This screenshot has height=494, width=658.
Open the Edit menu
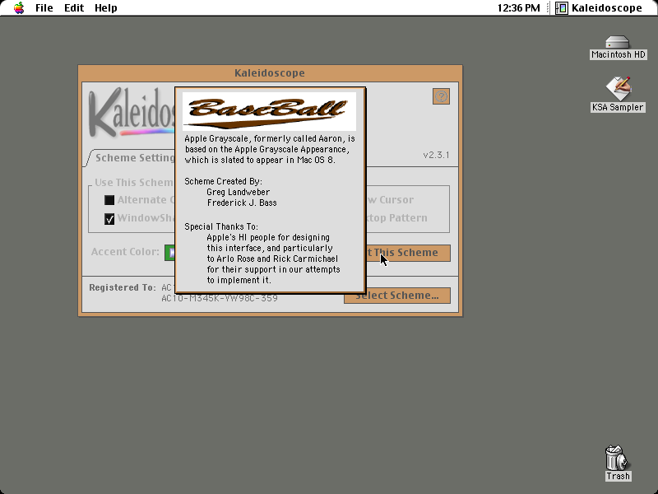point(74,8)
